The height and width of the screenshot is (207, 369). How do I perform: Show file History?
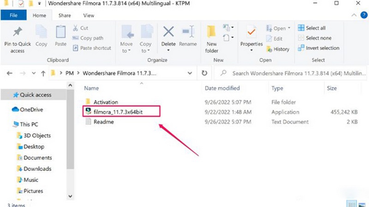(x=278, y=49)
